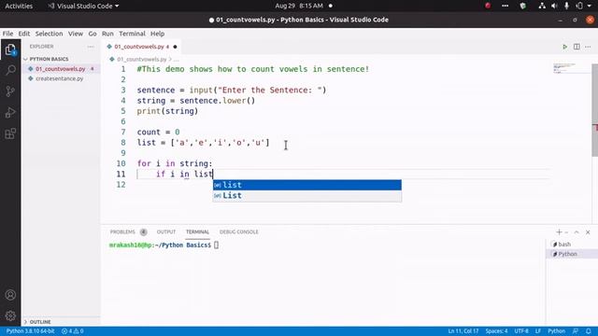Click the feedback icon in the status bar

(x=576, y=331)
